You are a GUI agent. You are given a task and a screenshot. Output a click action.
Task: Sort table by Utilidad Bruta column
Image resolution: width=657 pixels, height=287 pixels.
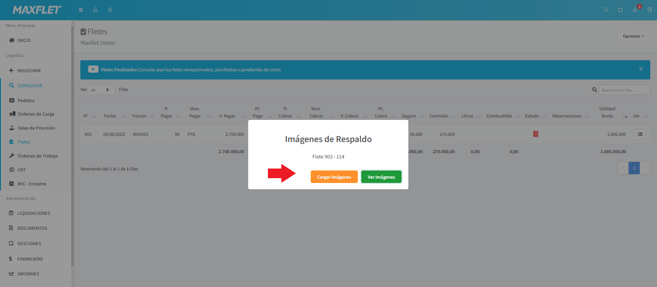[x=608, y=112]
